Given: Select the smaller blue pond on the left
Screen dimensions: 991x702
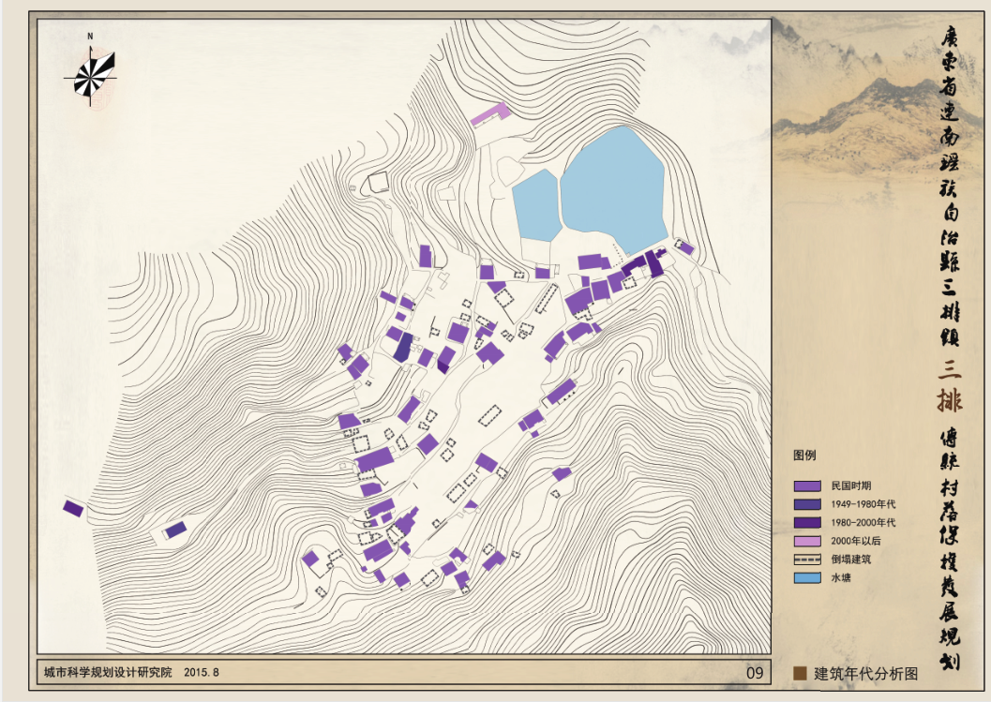Looking at the screenshot, I should [x=535, y=204].
